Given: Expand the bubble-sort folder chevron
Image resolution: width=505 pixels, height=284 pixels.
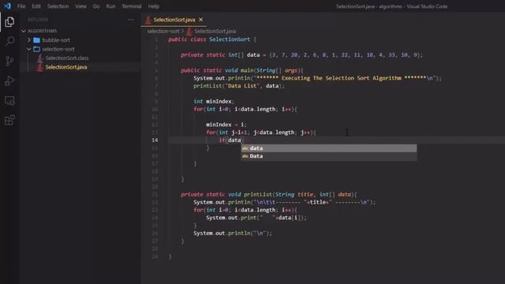Looking at the screenshot, I should [x=29, y=40].
